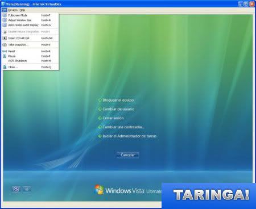
Task: Select Fullscreen Mode from the VM menu
Action: 30,15
